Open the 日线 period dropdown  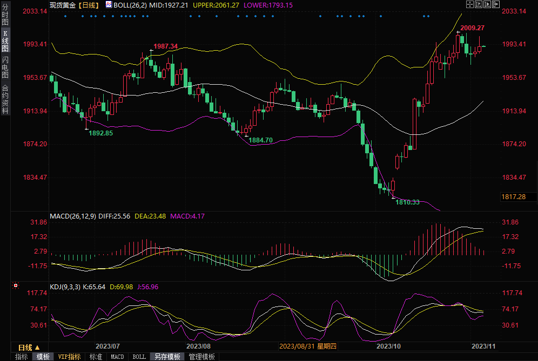pos(28,347)
